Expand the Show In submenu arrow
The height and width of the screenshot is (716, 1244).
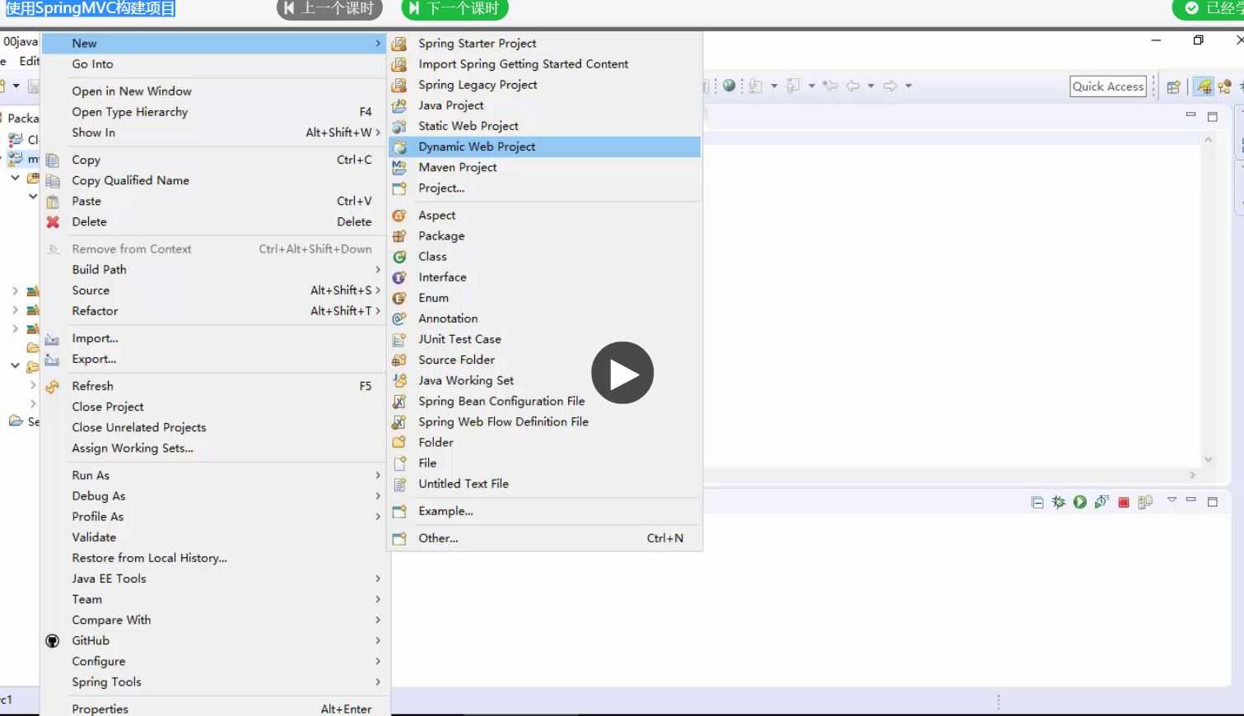[x=378, y=133]
